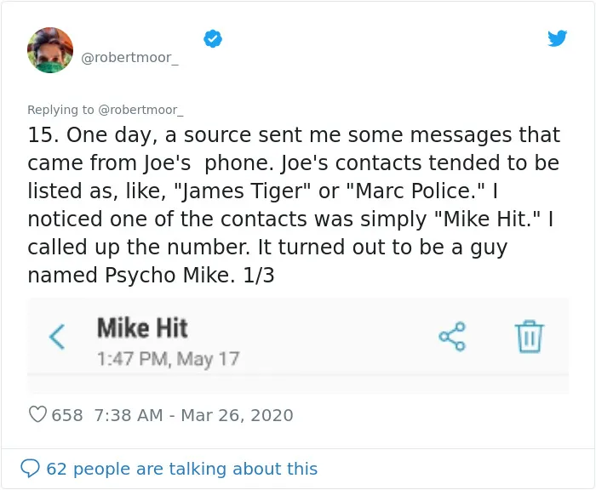Screen dimensions: 596x490
Task: Click the quoted "James Tiger" text
Action: pos(242,191)
